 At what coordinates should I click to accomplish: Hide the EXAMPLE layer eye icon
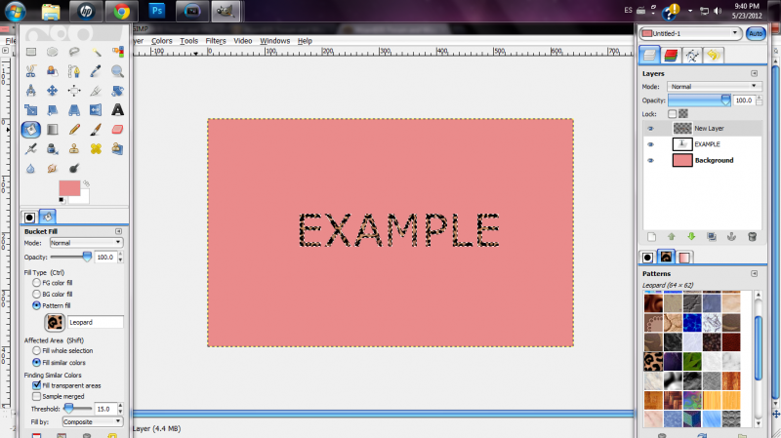tap(650, 144)
